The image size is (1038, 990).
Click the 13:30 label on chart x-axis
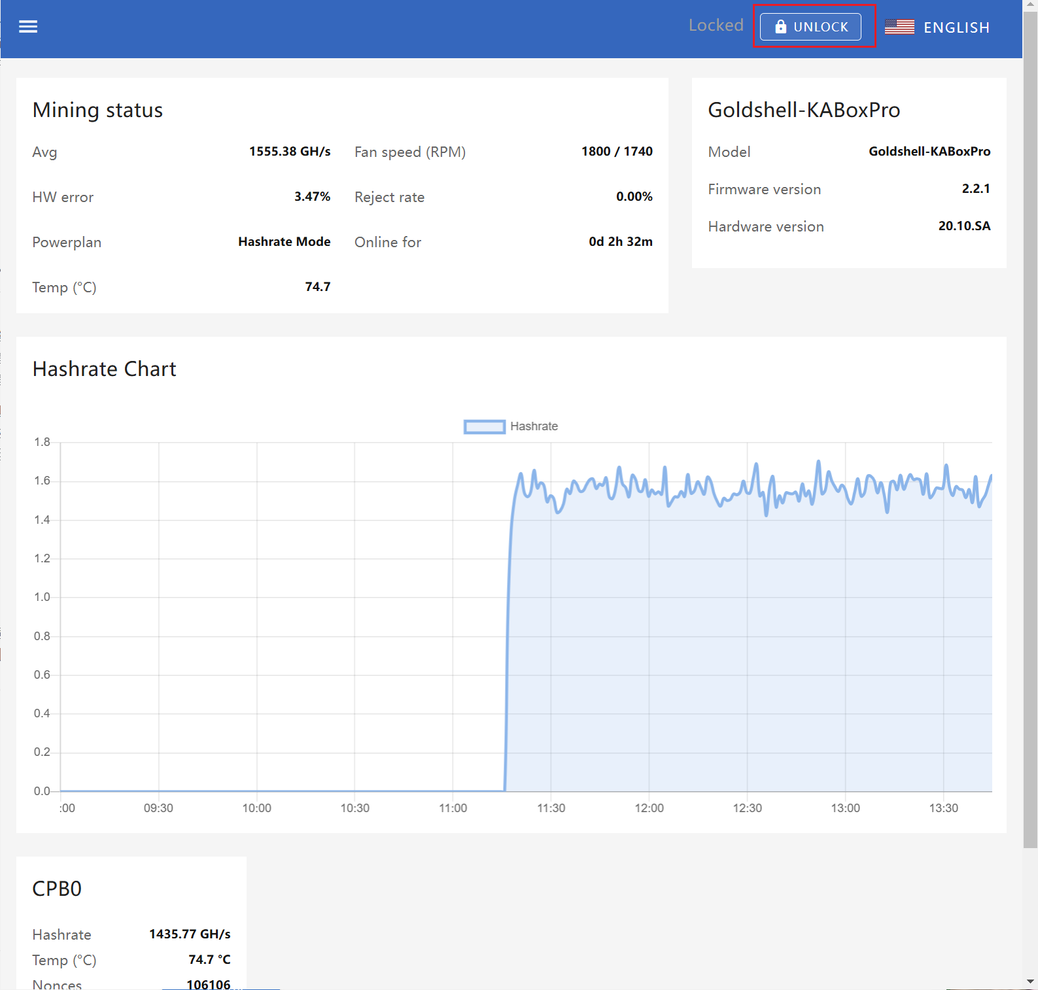pyautogui.click(x=943, y=808)
